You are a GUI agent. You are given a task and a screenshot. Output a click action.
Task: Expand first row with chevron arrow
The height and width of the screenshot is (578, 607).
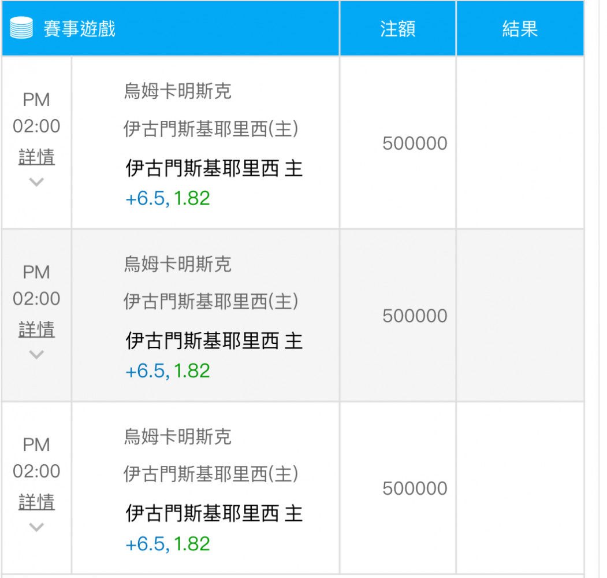pyautogui.click(x=36, y=181)
